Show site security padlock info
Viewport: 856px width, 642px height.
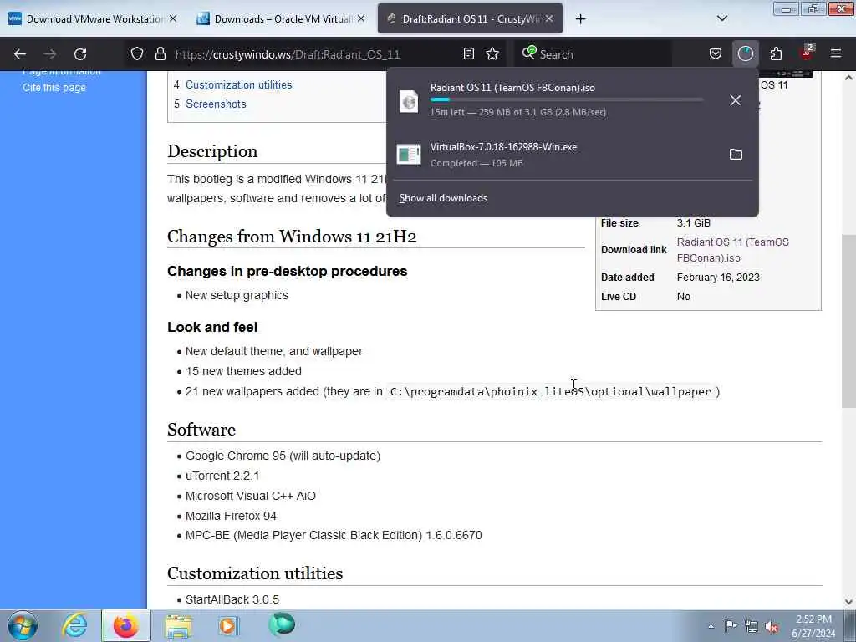pos(160,54)
